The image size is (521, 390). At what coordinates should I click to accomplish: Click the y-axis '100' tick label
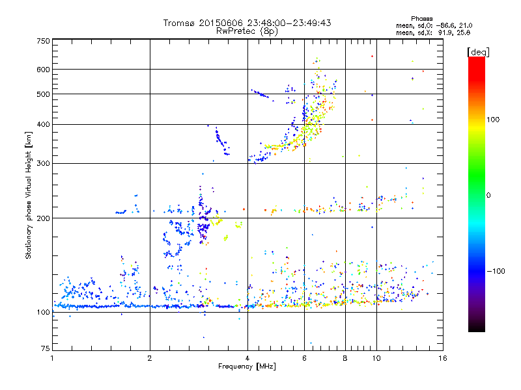coord(43,313)
